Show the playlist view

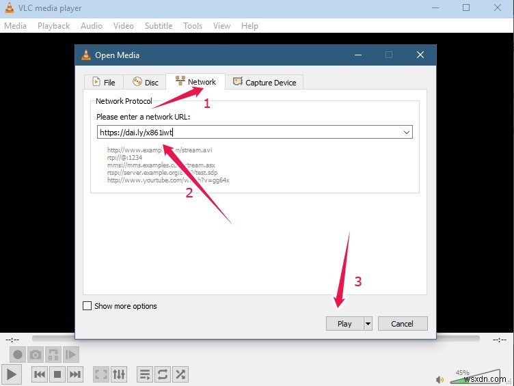145,374
